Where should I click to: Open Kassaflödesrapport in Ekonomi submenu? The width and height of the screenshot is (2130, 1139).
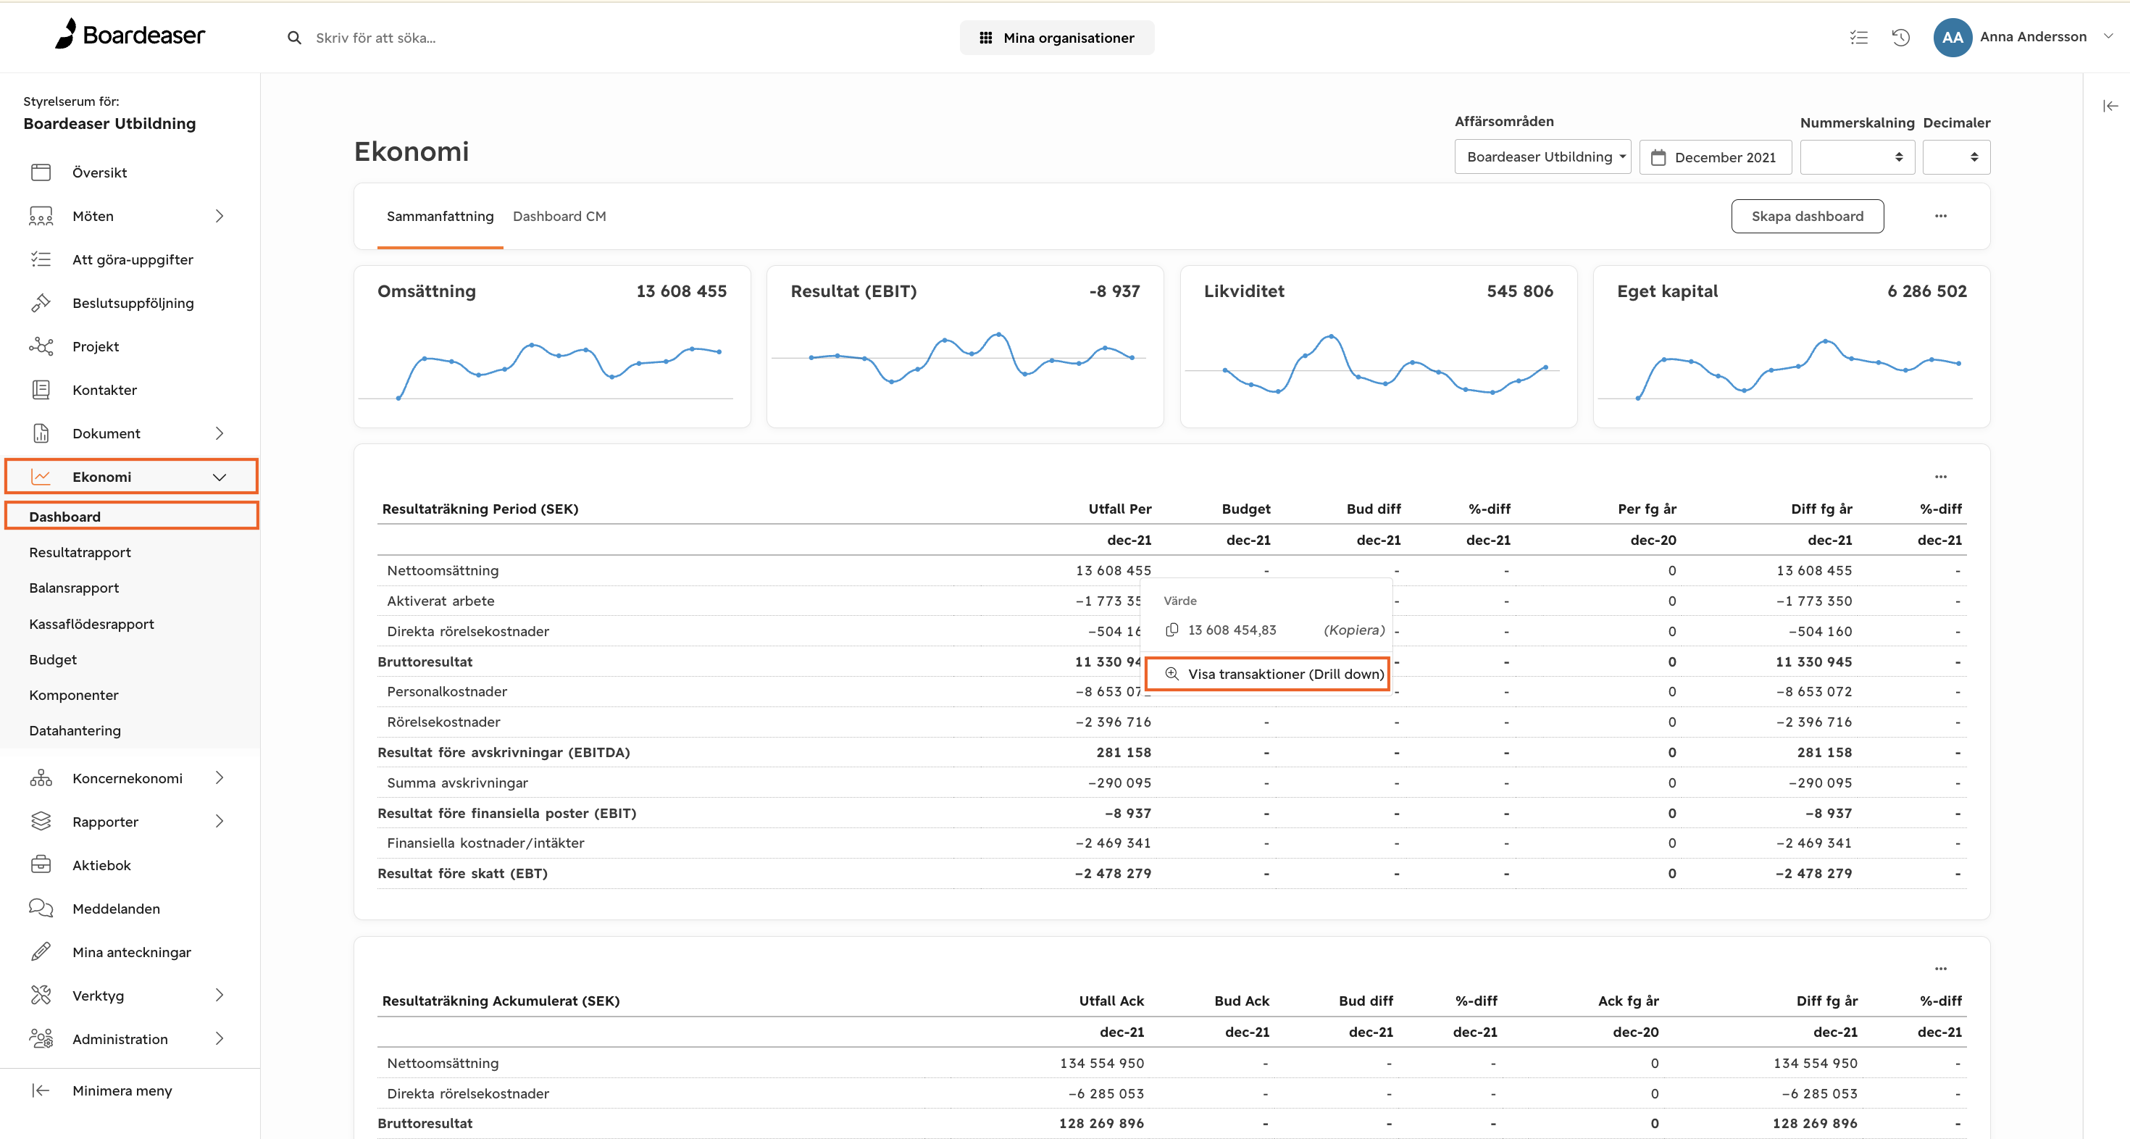pyautogui.click(x=92, y=624)
